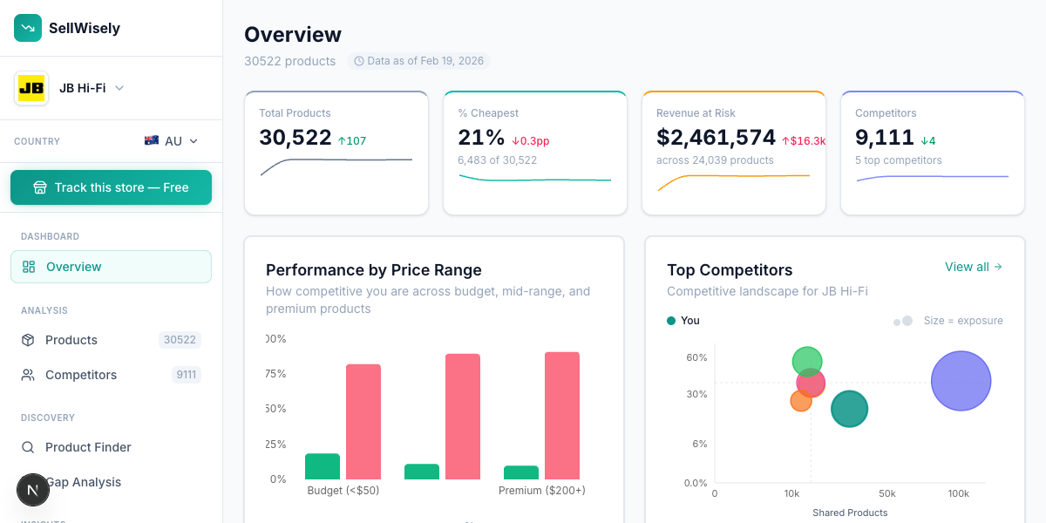Screen dimensions: 1046x523
Task: Click the Track this store — Free button
Action: (x=111, y=187)
